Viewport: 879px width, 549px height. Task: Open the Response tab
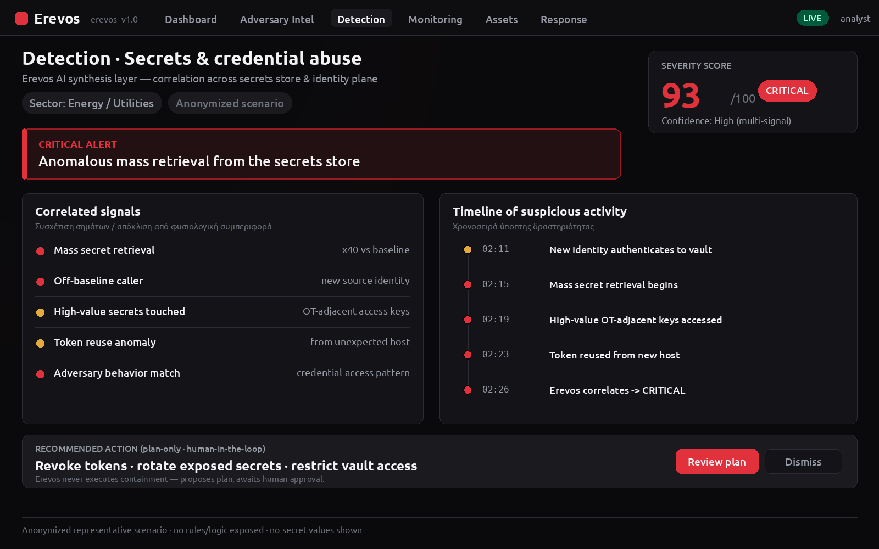[x=564, y=19]
